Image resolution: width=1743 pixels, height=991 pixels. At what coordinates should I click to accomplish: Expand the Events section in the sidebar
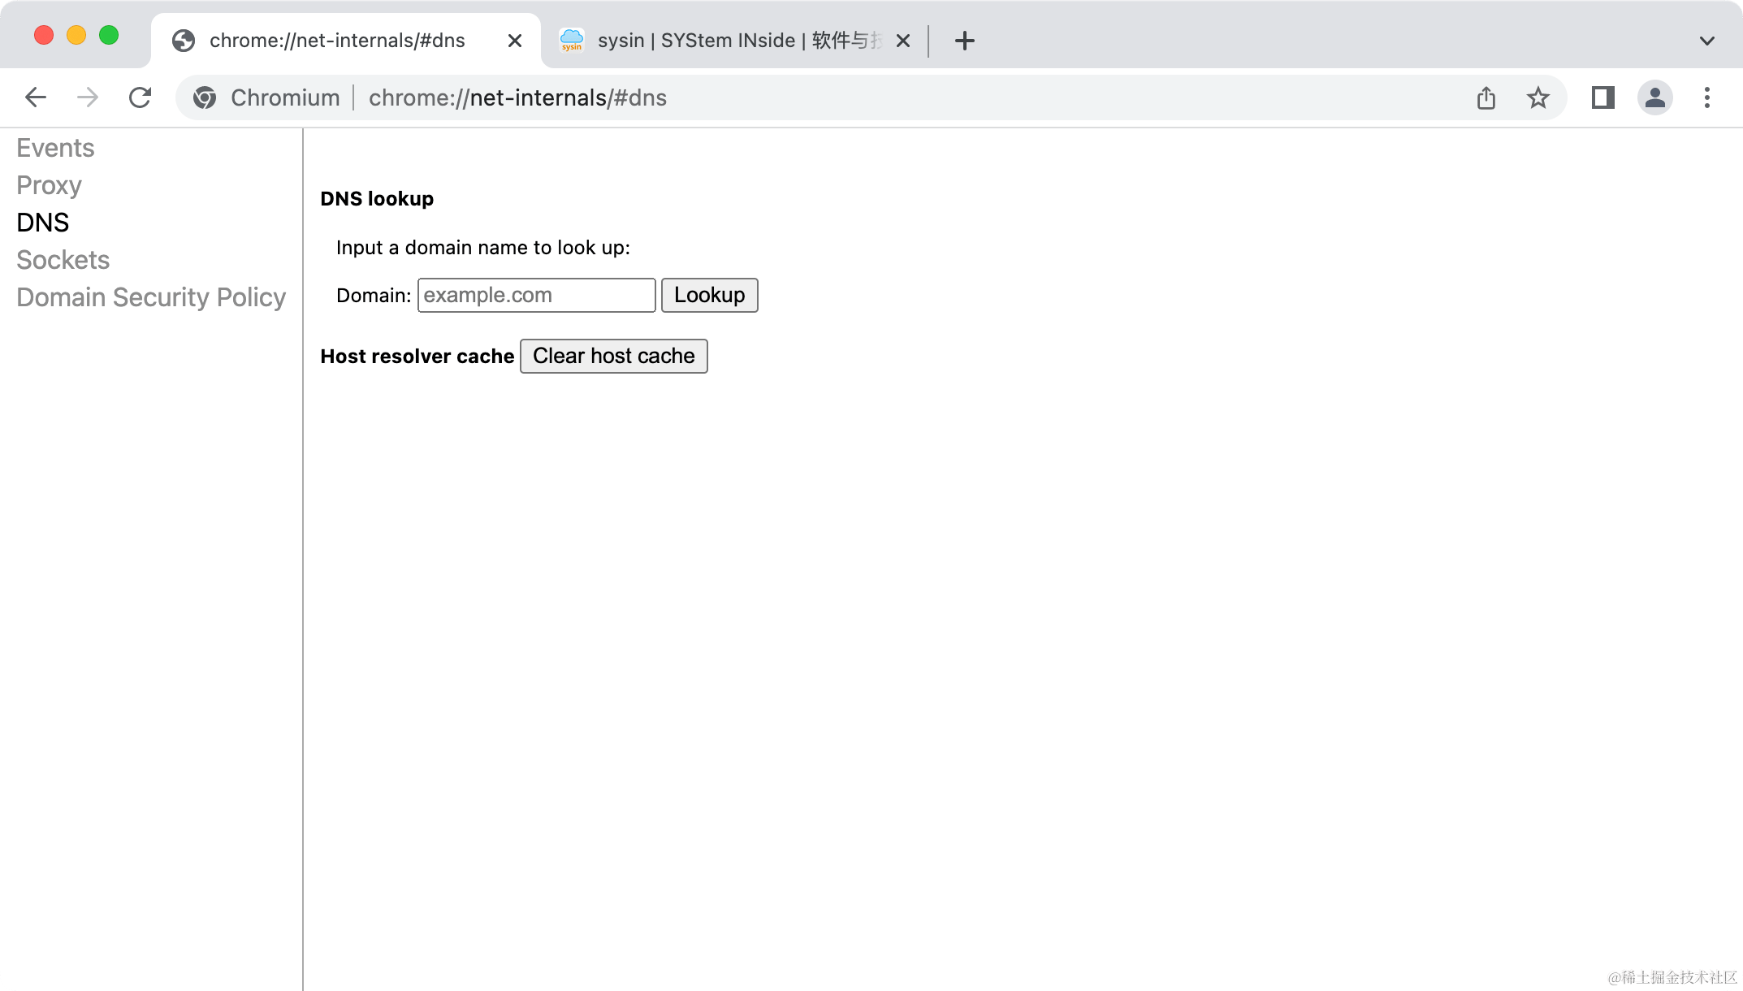(54, 148)
